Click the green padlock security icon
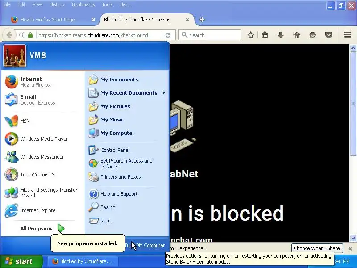The width and height of the screenshot is (357, 268). click(30, 35)
